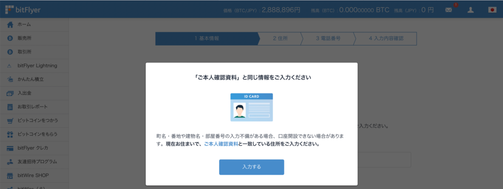
Task: Open 取引所 in the sidebar
Action: [x=34, y=52]
